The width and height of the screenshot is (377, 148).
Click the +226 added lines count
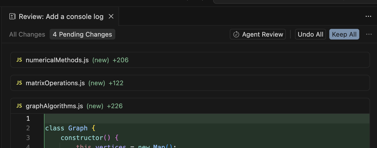point(114,106)
